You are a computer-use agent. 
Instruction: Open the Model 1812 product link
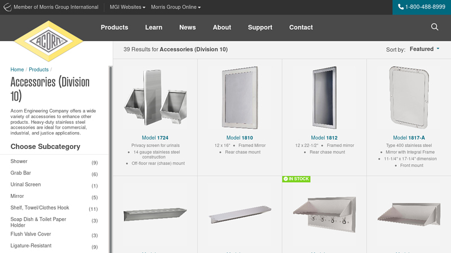[x=324, y=138]
